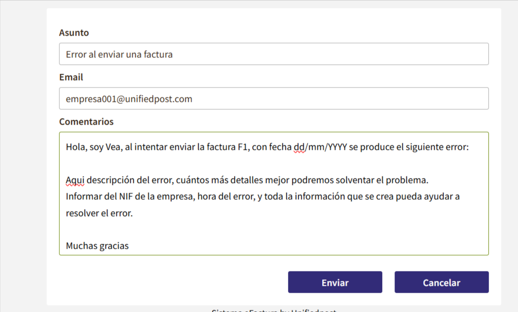Place cursor on "resolver el error." line
This screenshot has height=312, width=518.
coord(99,213)
